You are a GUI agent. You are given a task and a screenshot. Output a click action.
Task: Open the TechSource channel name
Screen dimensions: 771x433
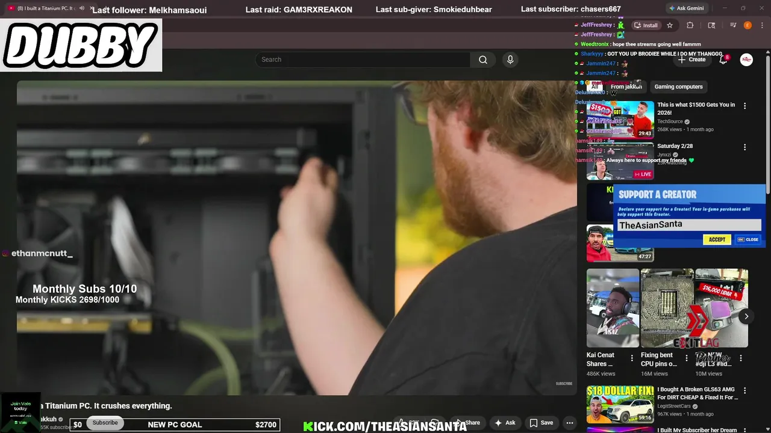coord(670,121)
